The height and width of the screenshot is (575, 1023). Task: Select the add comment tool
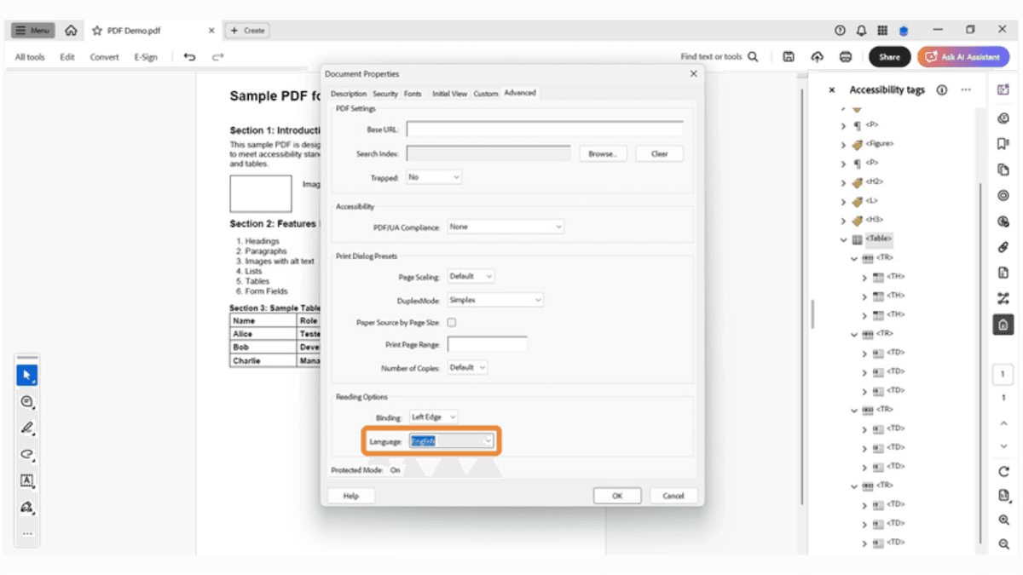tap(26, 401)
